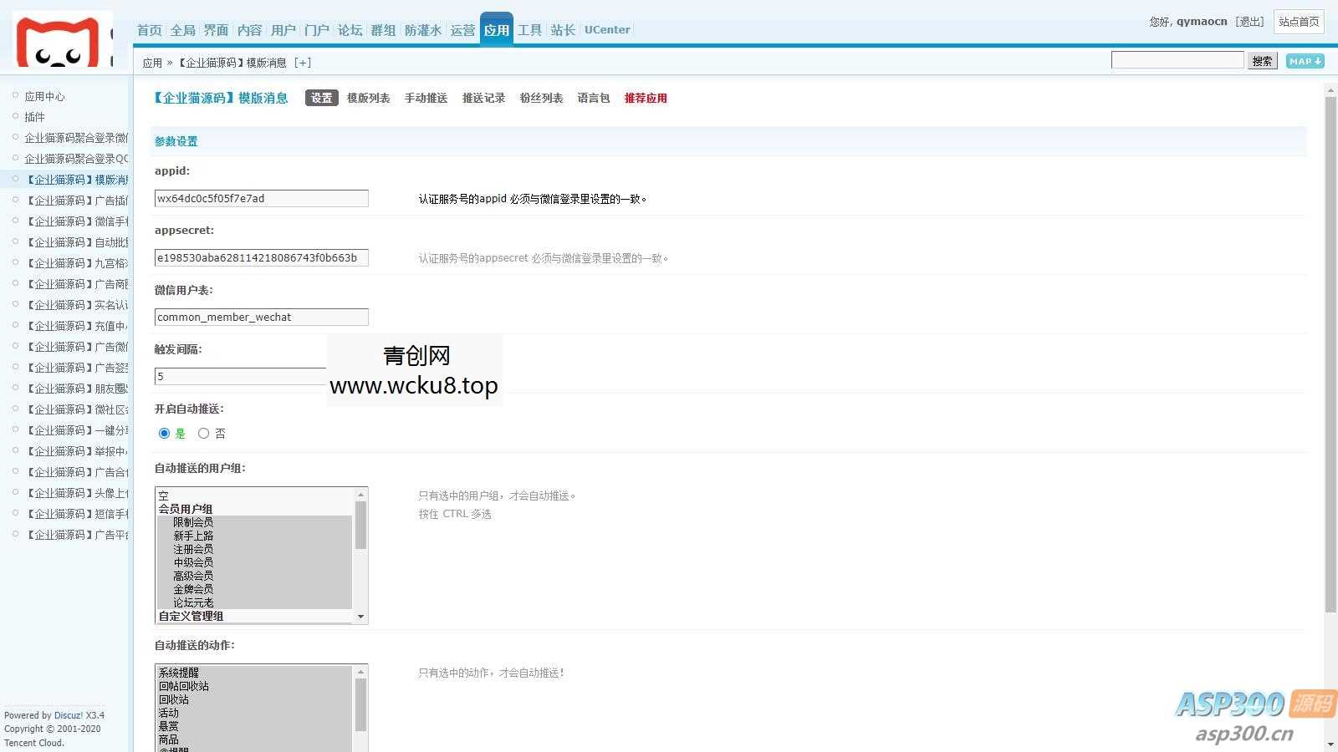Switch to the 论坛 section in top navigation

350,29
